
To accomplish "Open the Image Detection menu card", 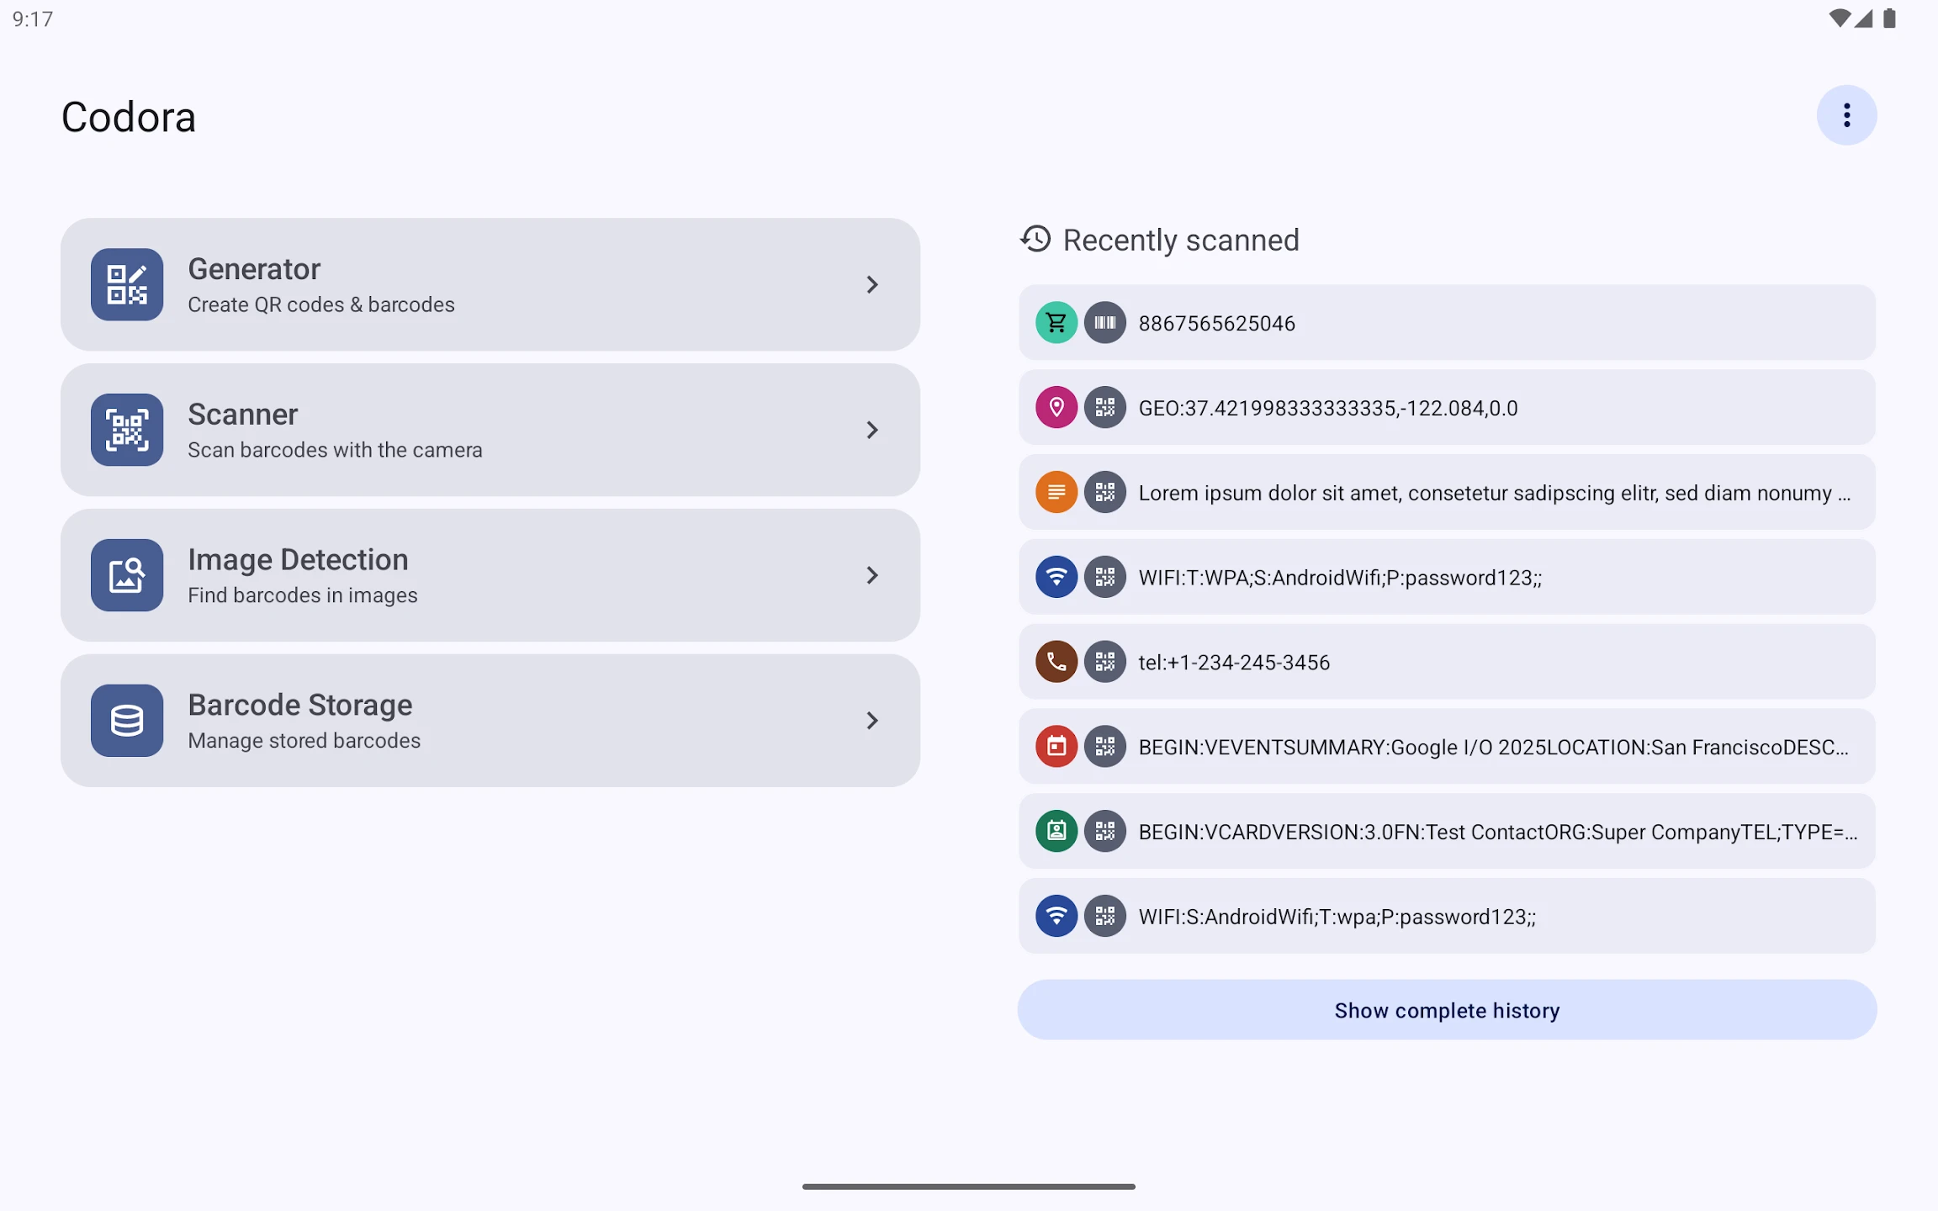I will pos(490,575).
